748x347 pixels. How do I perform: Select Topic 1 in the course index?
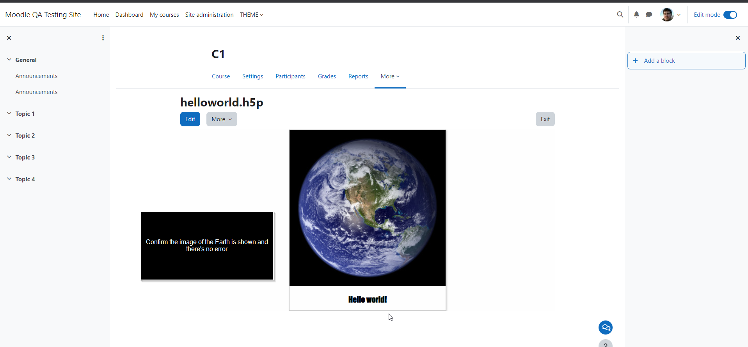point(25,114)
